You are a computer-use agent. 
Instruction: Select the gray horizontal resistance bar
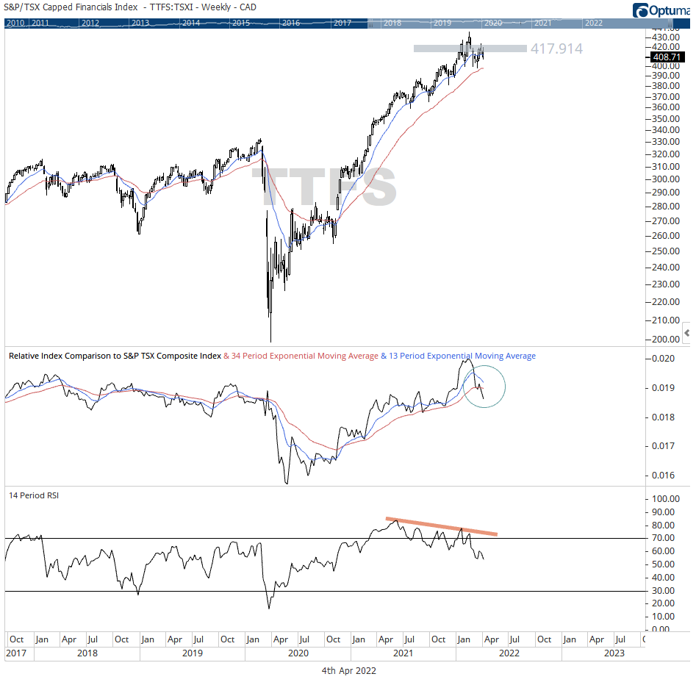470,49
